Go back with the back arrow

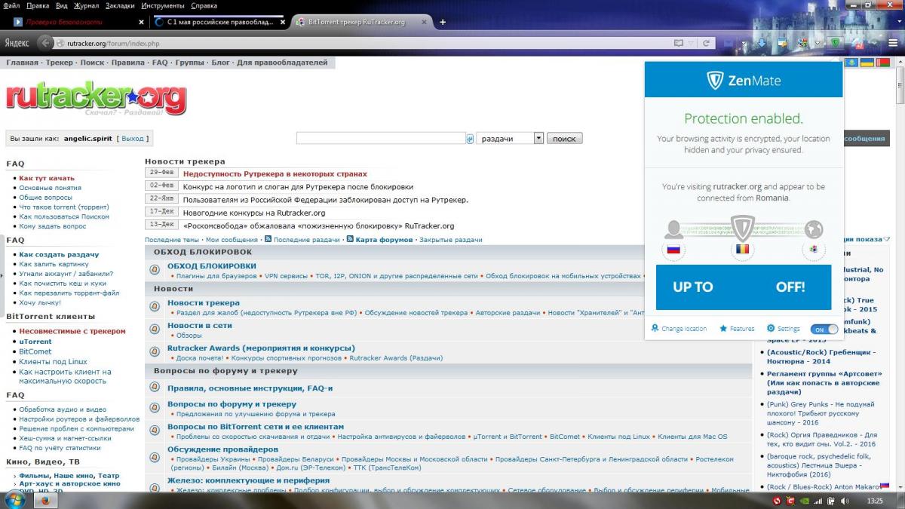pyautogui.click(x=46, y=43)
